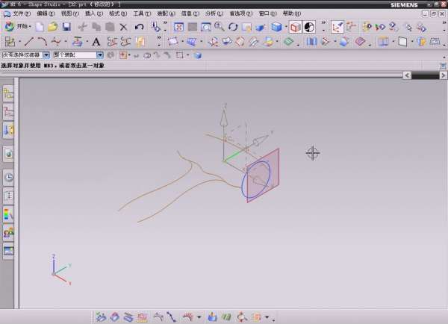448x324 pixels.
Task: Click the Open folder icon
Action: point(53,27)
